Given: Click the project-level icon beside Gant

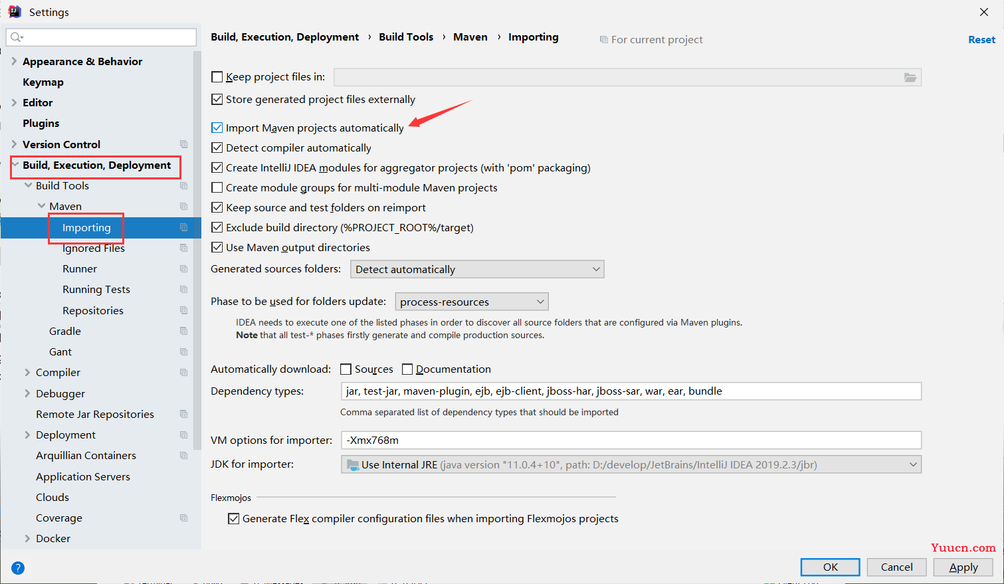Looking at the screenshot, I should coord(183,351).
